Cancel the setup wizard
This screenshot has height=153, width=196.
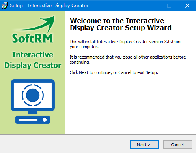(x=177, y=145)
